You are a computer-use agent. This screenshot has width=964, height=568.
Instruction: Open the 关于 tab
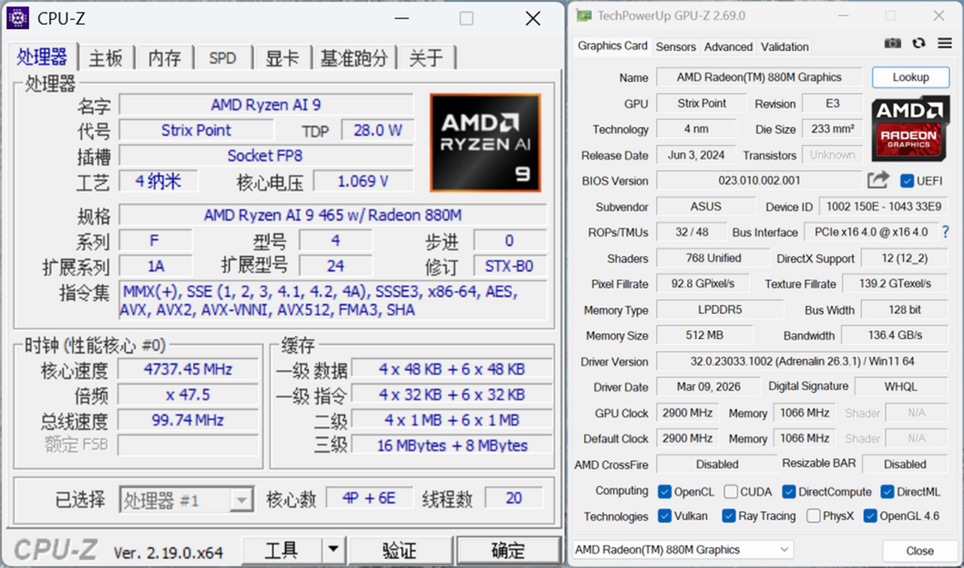click(x=426, y=58)
